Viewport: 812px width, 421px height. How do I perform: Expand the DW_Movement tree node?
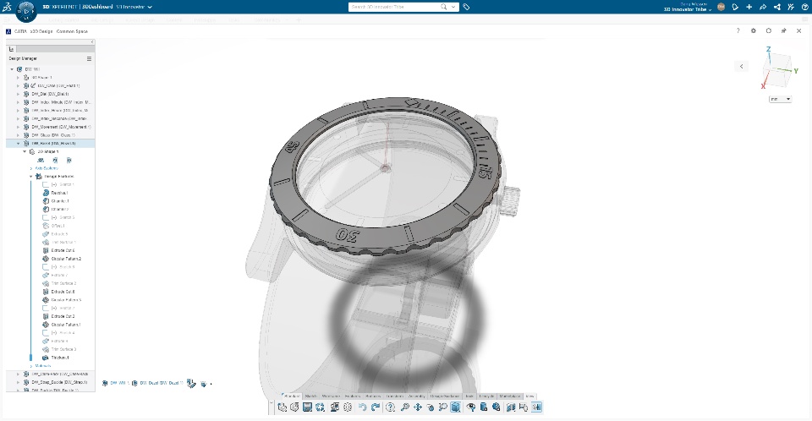[18, 127]
